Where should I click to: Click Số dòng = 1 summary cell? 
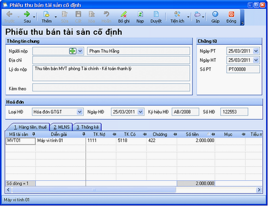[x=21, y=184]
